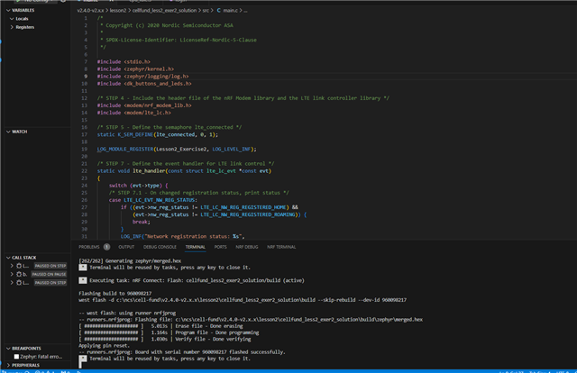This screenshot has height=373, width=577.
Task: Collapse the CALL STACK section
Action: pyautogui.click(x=23, y=257)
